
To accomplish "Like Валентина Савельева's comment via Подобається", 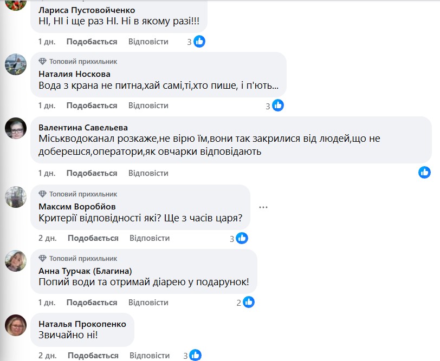I will [x=92, y=173].
